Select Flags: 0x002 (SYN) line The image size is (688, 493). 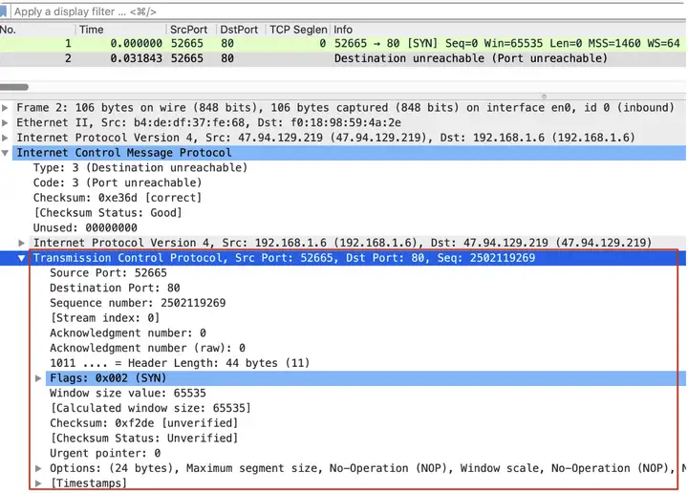[365, 378]
